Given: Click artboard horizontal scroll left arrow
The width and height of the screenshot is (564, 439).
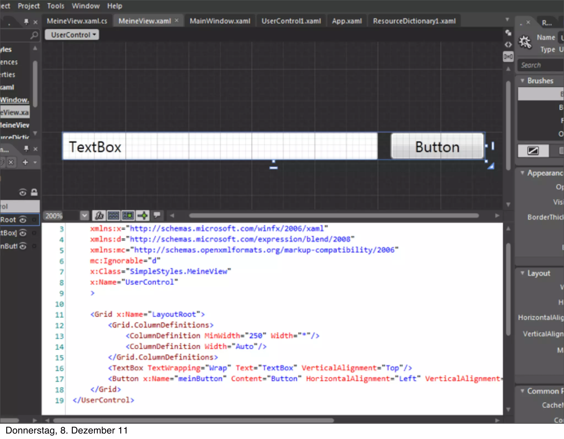Looking at the screenshot, I should tap(172, 216).
